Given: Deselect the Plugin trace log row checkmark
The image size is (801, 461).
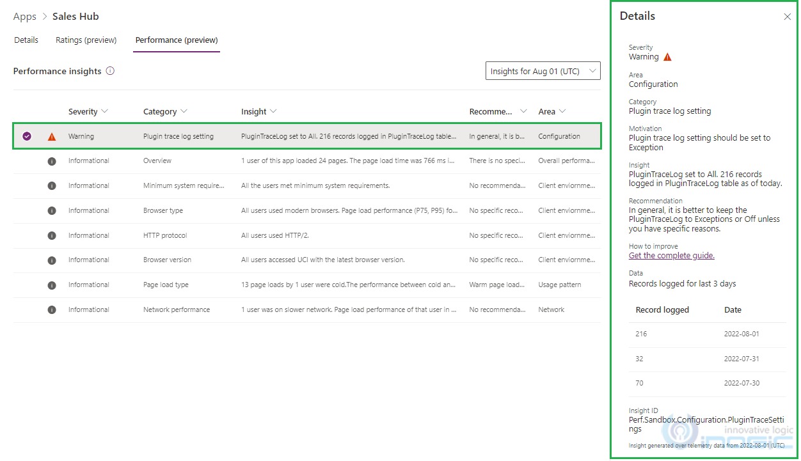Looking at the screenshot, I should pos(27,136).
